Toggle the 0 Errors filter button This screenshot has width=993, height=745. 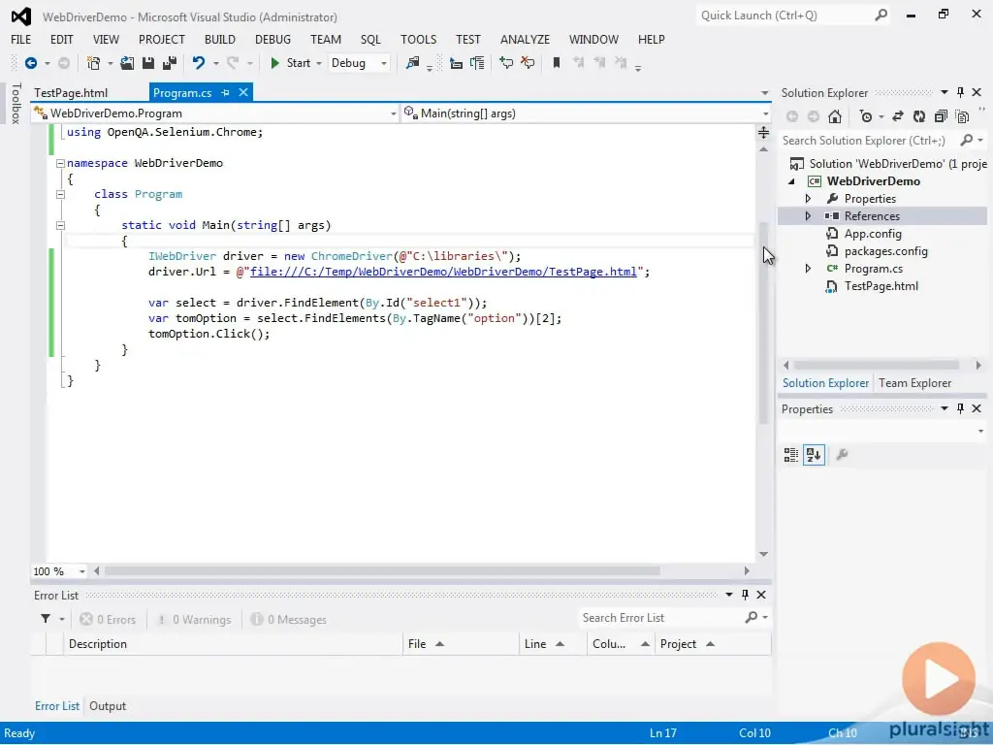pos(109,620)
